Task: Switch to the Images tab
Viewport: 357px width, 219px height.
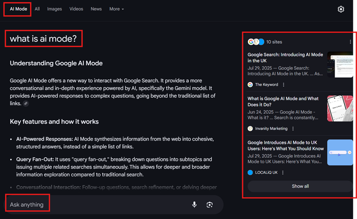Action: coord(55,9)
